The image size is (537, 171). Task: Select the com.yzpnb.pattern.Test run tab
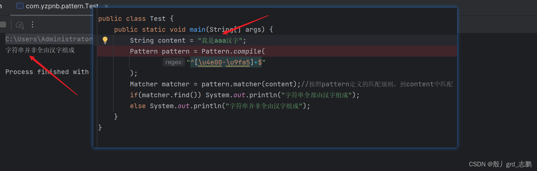click(x=57, y=6)
